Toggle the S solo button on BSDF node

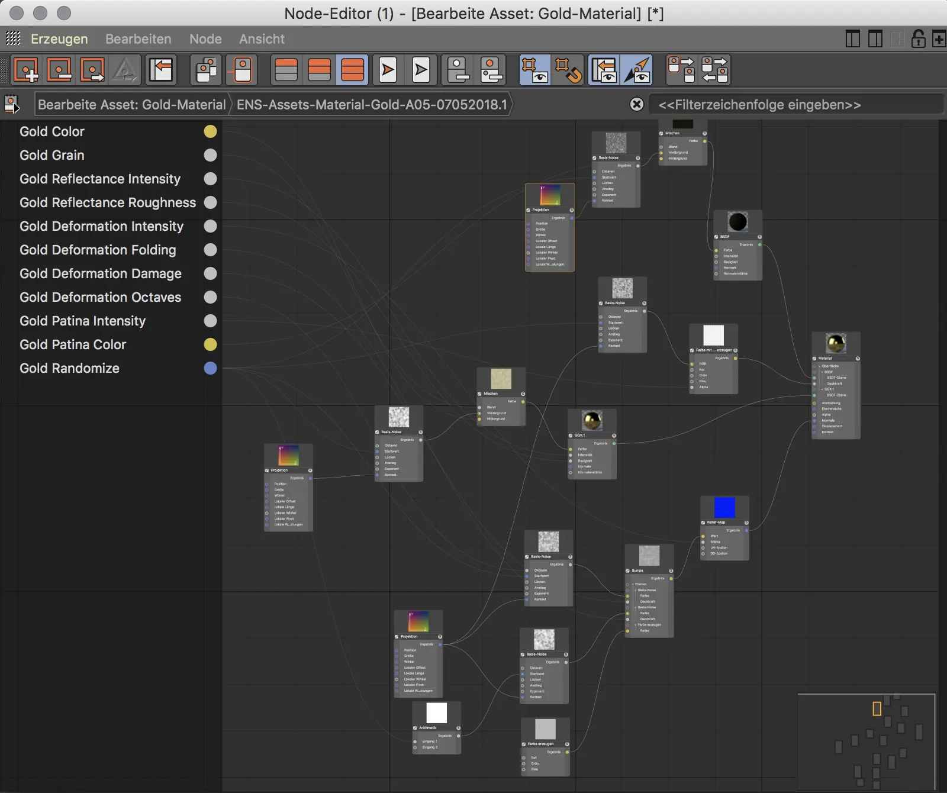(759, 237)
